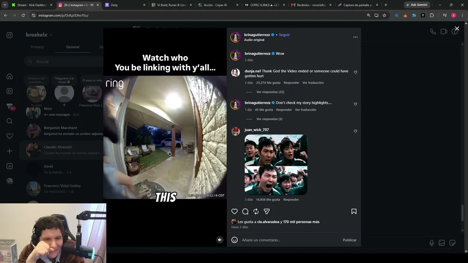Close the post with the X button
This screenshot has width=468, height=263.
pyautogui.click(x=457, y=28)
